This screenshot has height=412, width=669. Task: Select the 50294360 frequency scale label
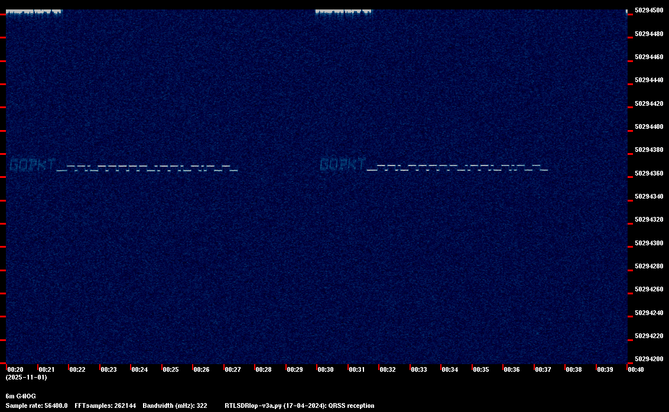(x=648, y=173)
